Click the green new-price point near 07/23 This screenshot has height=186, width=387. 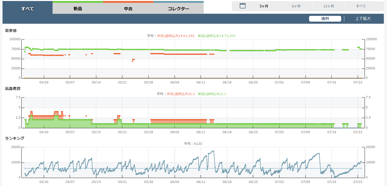click(x=358, y=47)
